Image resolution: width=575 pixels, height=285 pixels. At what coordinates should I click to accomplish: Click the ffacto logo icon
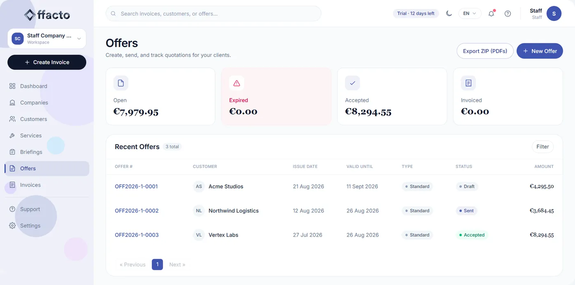30,15
